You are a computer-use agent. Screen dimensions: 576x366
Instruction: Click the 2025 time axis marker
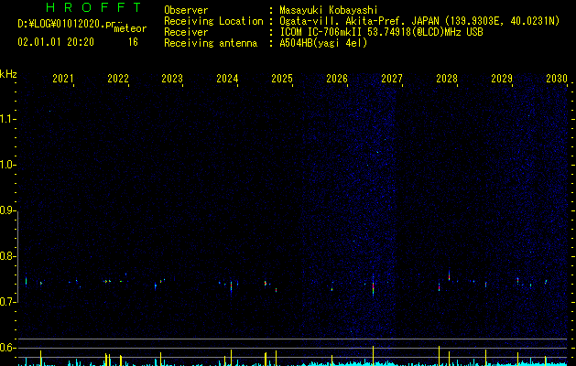282,78
